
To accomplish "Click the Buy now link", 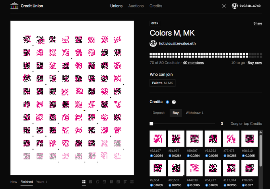I will click(254, 63).
